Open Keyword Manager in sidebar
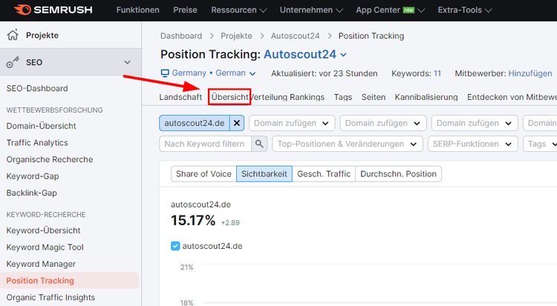557x306 pixels. (x=41, y=264)
